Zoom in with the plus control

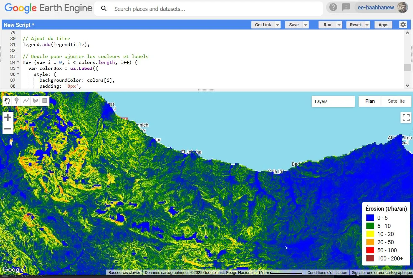click(x=8, y=117)
